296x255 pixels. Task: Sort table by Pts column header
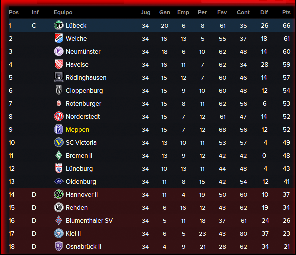pyautogui.click(x=286, y=12)
